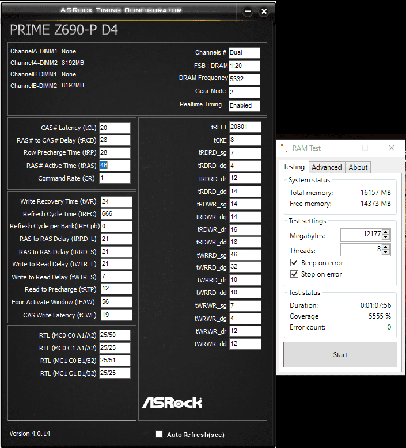
Task: Increase Megabytes with the up arrow
Action: pos(386,232)
